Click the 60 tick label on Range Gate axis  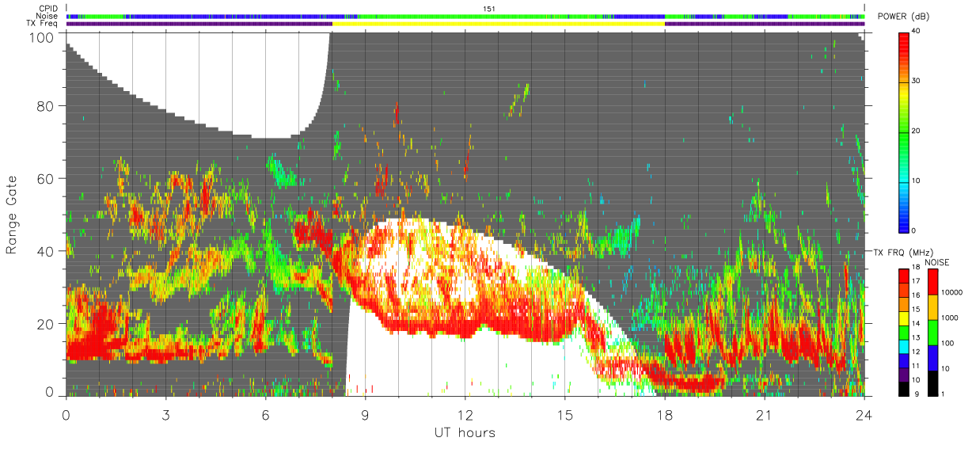tap(47, 179)
